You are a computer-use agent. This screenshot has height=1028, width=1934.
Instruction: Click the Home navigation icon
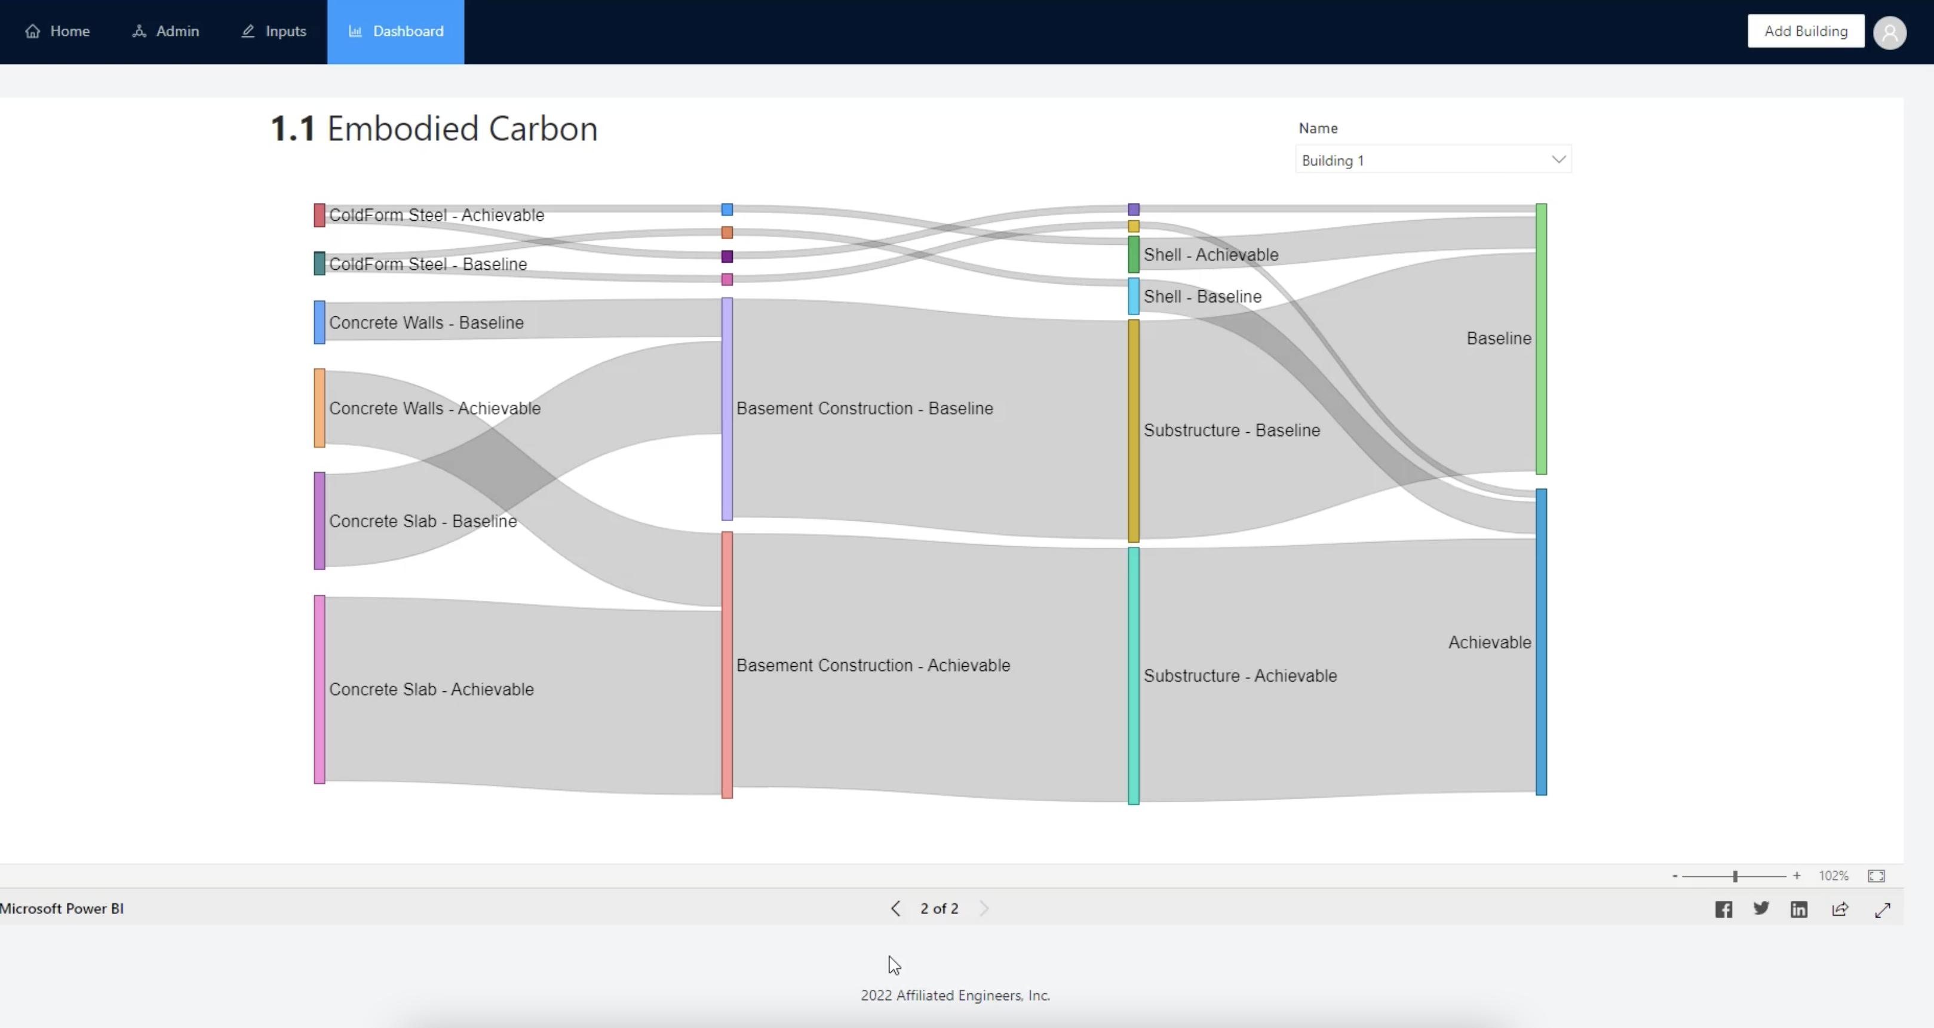coord(32,29)
